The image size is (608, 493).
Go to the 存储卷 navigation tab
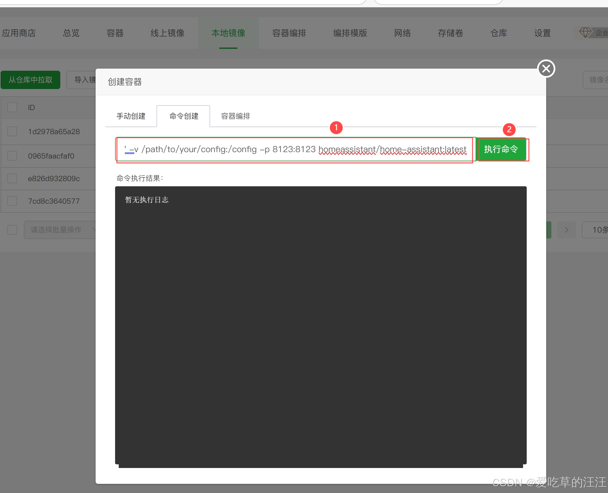[x=450, y=33]
